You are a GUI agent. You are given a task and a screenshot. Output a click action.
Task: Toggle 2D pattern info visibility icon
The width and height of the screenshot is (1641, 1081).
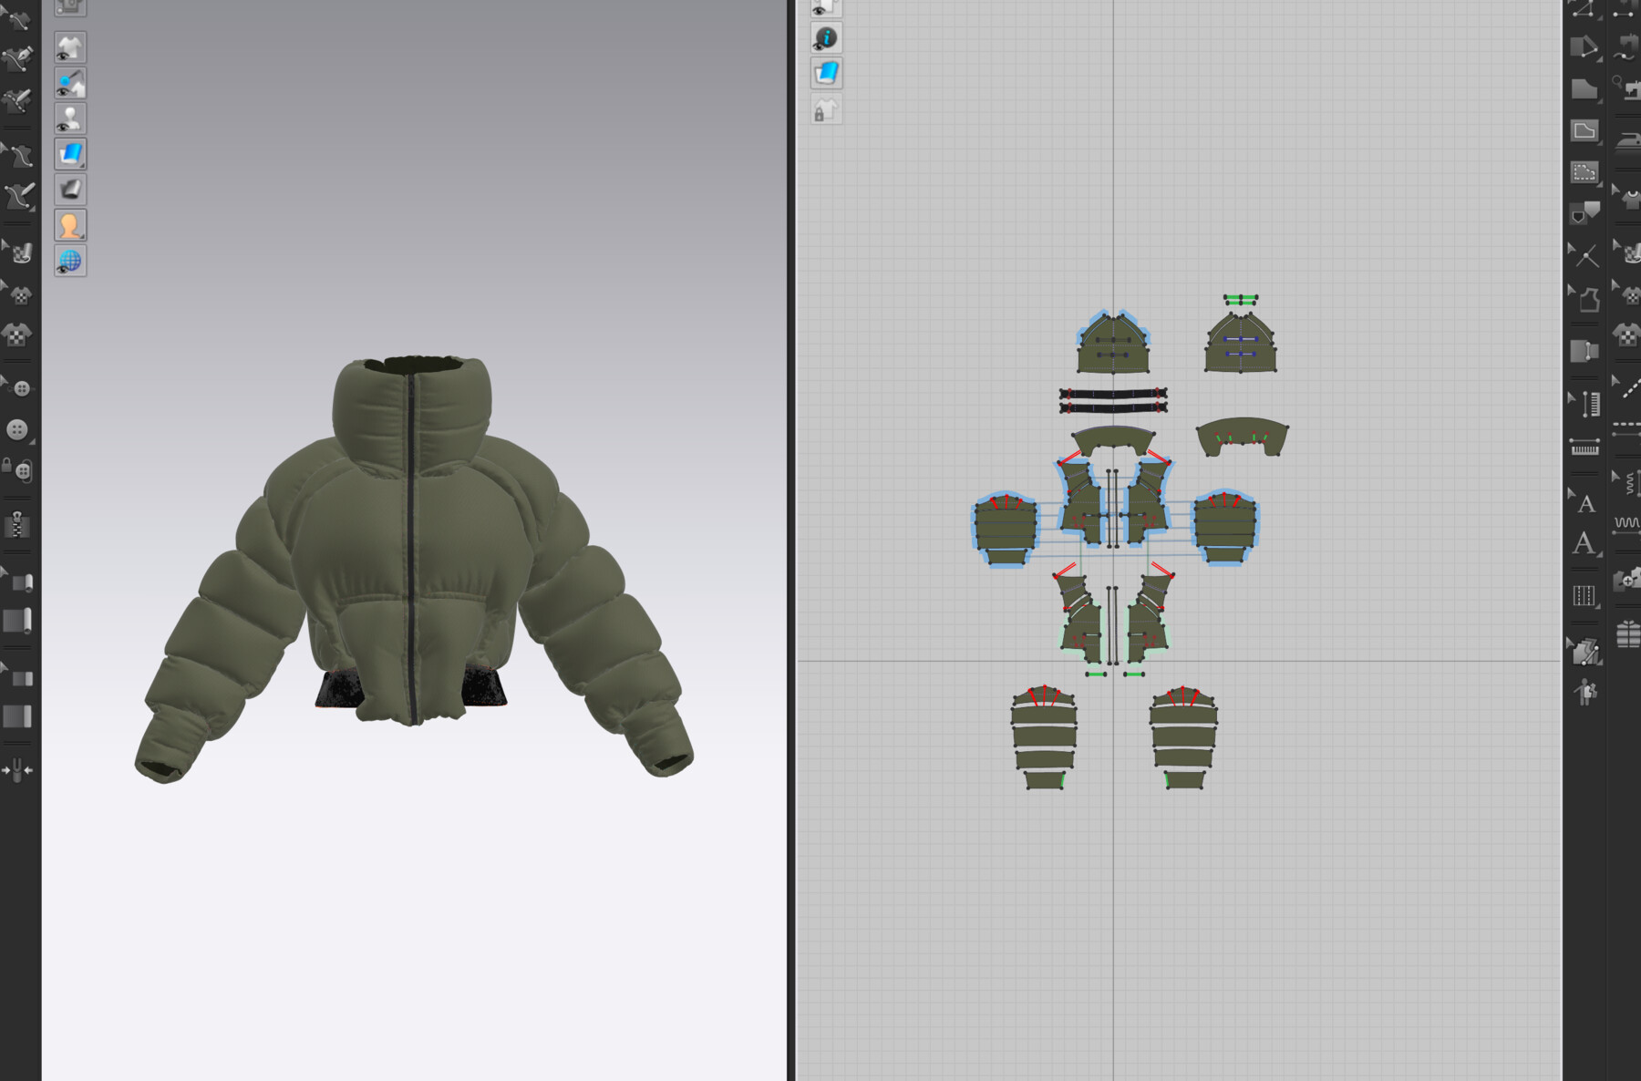coord(826,38)
